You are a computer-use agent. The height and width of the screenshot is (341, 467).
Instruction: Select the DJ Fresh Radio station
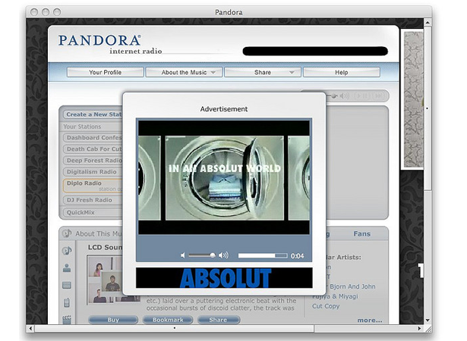93,200
